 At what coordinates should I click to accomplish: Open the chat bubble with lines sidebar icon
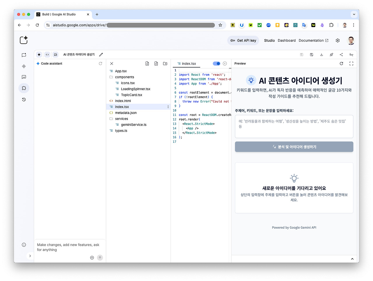24,77
